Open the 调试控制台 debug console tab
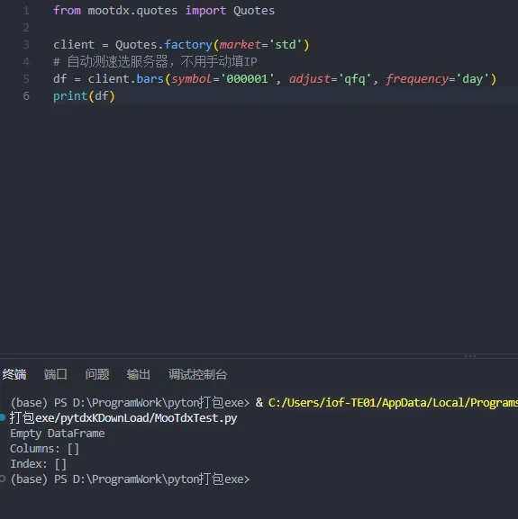This screenshot has height=519, width=518. coord(197,374)
